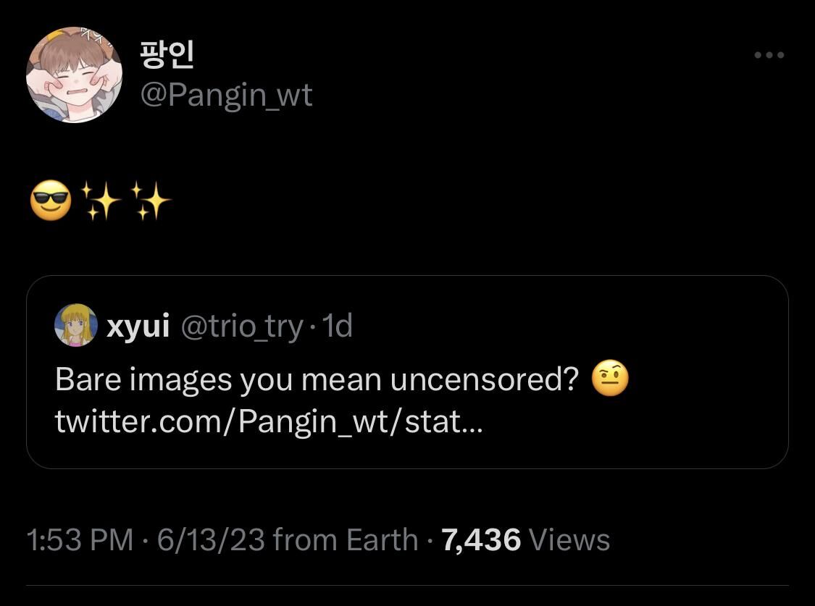
Task: Click the 1:53 PM timestamp
Action: tap(80, 539)
